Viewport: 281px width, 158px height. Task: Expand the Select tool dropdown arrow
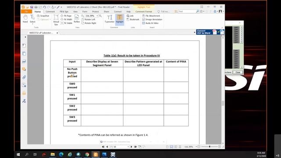tap(32, 24)
